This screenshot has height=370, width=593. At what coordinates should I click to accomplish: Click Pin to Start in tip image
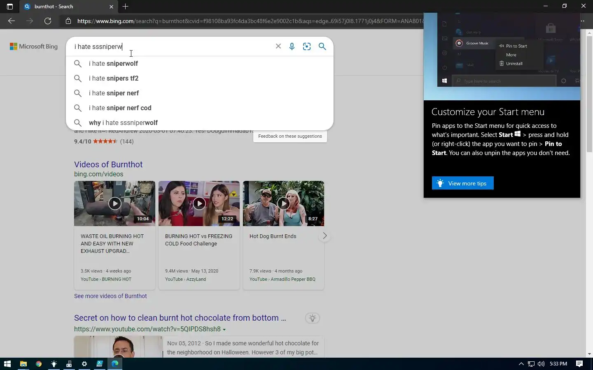tap(513, 46)
